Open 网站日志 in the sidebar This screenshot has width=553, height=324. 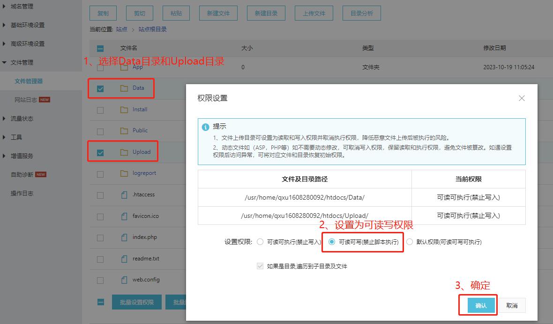[26, 100]
